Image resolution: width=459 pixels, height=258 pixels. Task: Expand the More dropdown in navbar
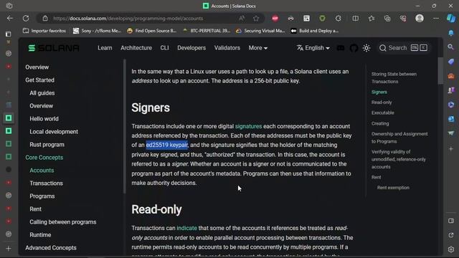(x=258, y=48)
